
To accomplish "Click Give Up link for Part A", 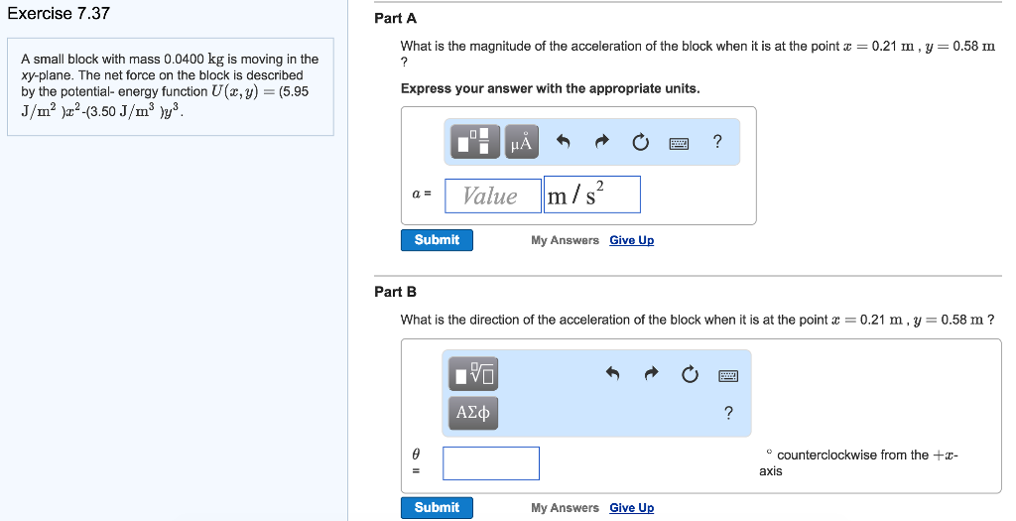I will pyautogui.click(x=631, y=240).
